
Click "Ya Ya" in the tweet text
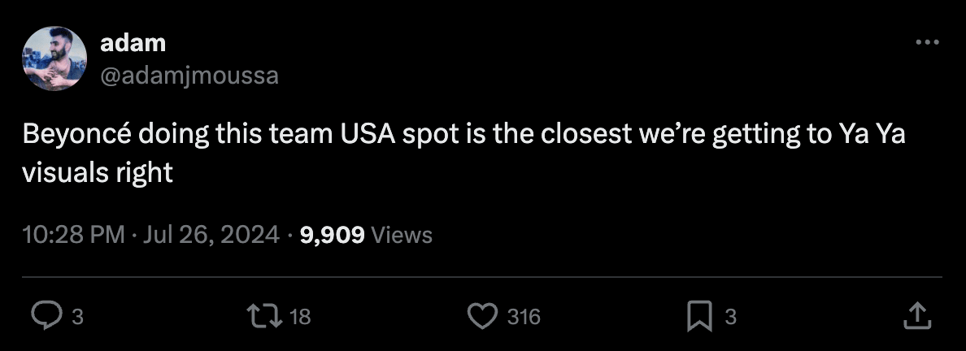[871, 136]
